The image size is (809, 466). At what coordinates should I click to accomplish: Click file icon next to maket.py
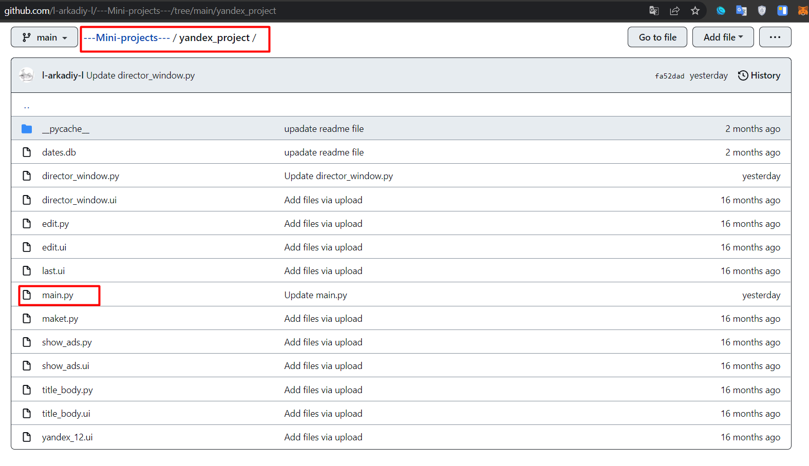click(x=27, y=319)
